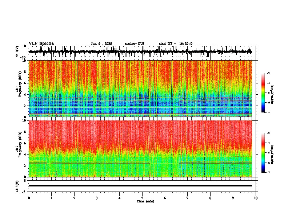Viewport: 288px width, 222px height.
Task: Click the ch.2 spectrogram panel
Action: coord(140,149)
